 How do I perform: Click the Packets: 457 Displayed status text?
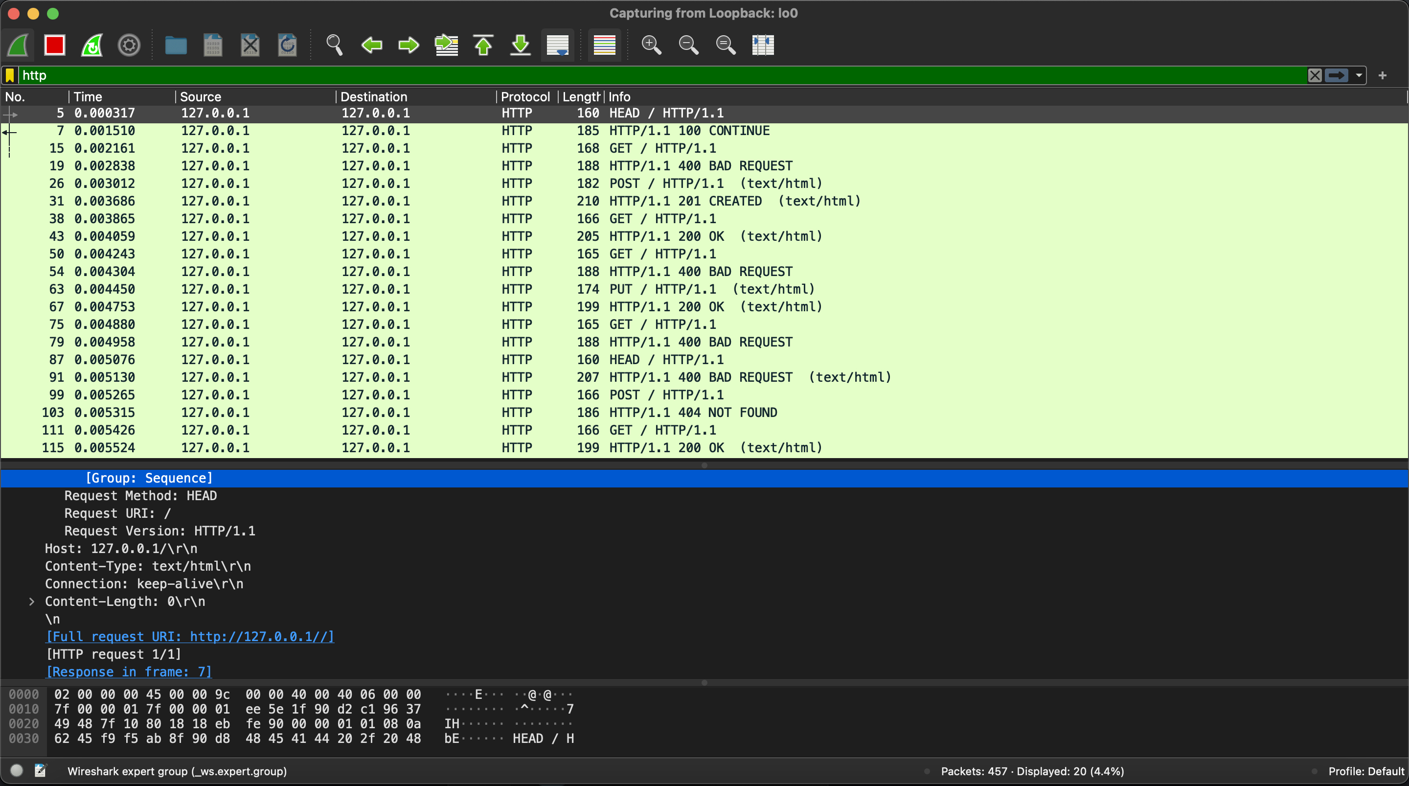pyautogui.click(x=1032, y=771)
